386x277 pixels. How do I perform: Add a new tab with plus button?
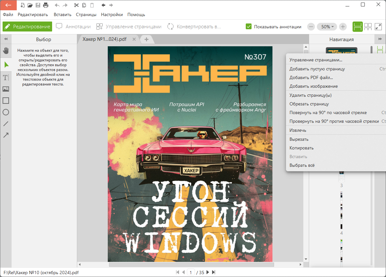point(146,39)
